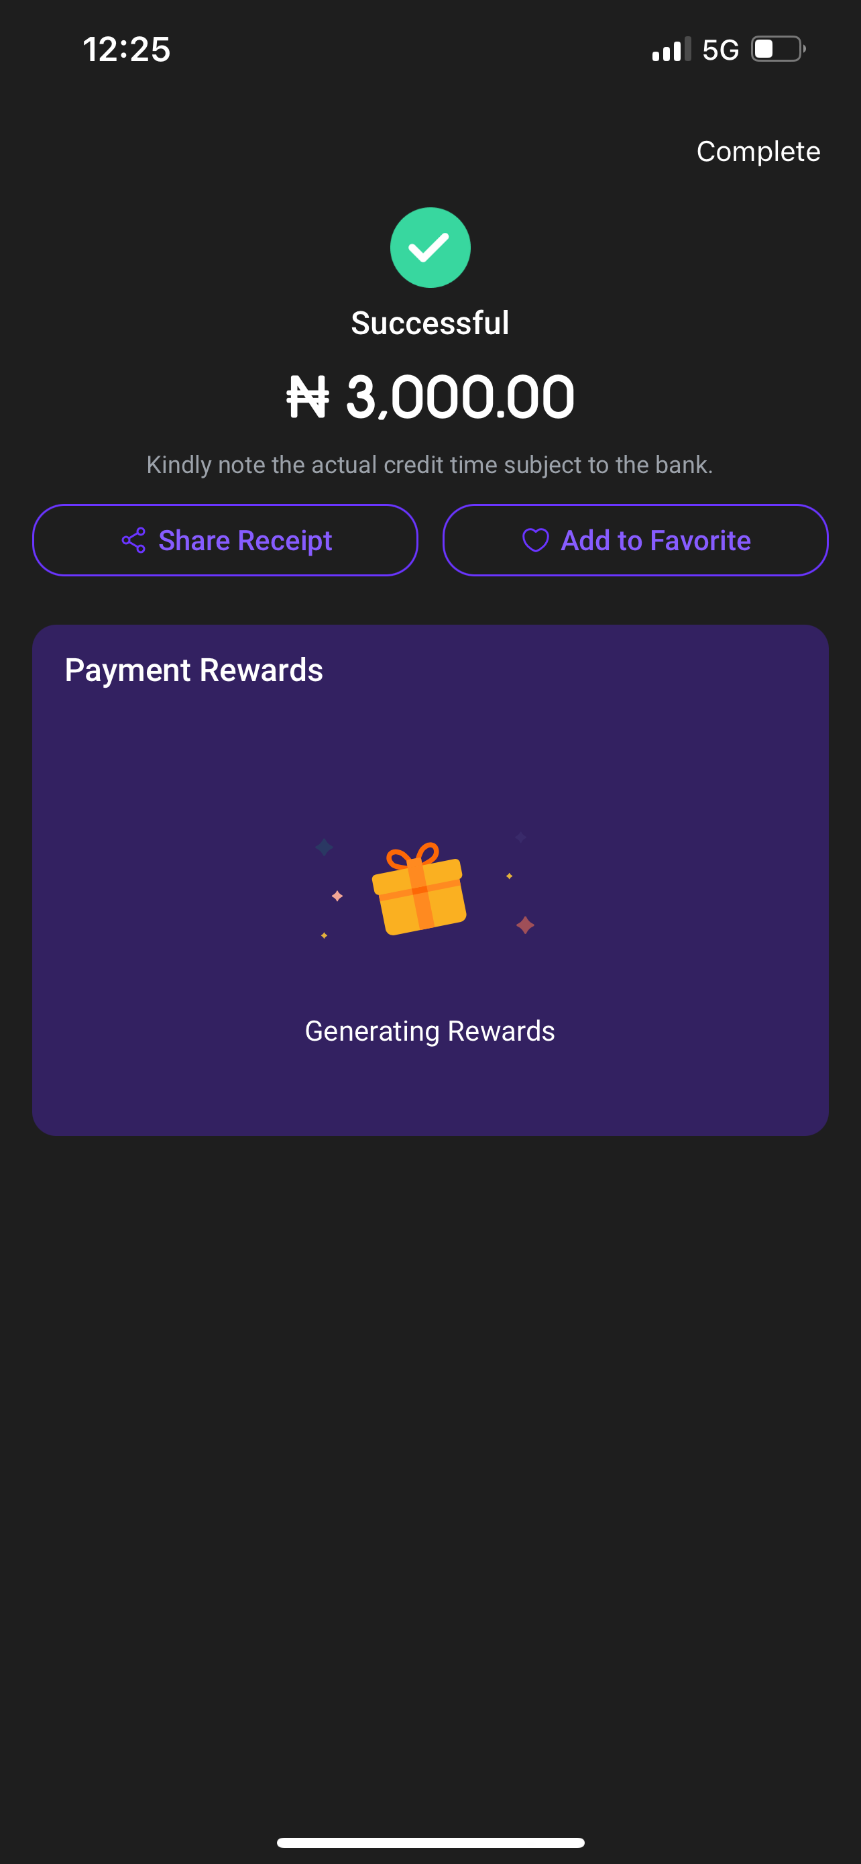Tap the 12:25 clock in status bar
This screenshot has height=1864, width=861.
(127, 49)
